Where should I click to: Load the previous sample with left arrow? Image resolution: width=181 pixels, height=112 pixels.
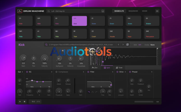(x=119, y=45)
